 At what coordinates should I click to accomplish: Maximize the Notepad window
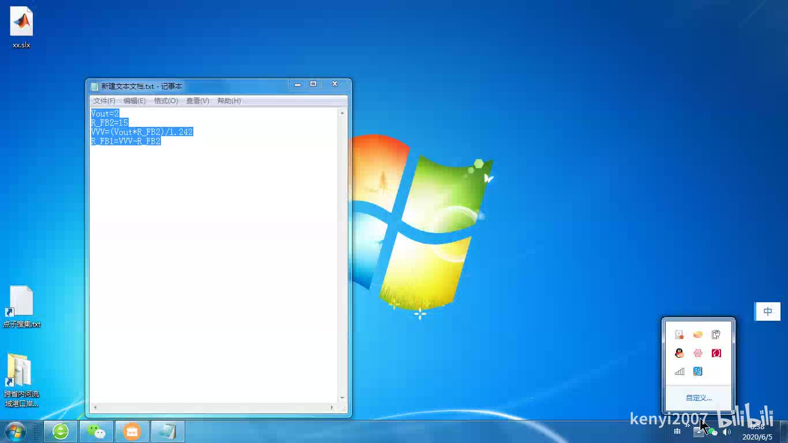313,84
